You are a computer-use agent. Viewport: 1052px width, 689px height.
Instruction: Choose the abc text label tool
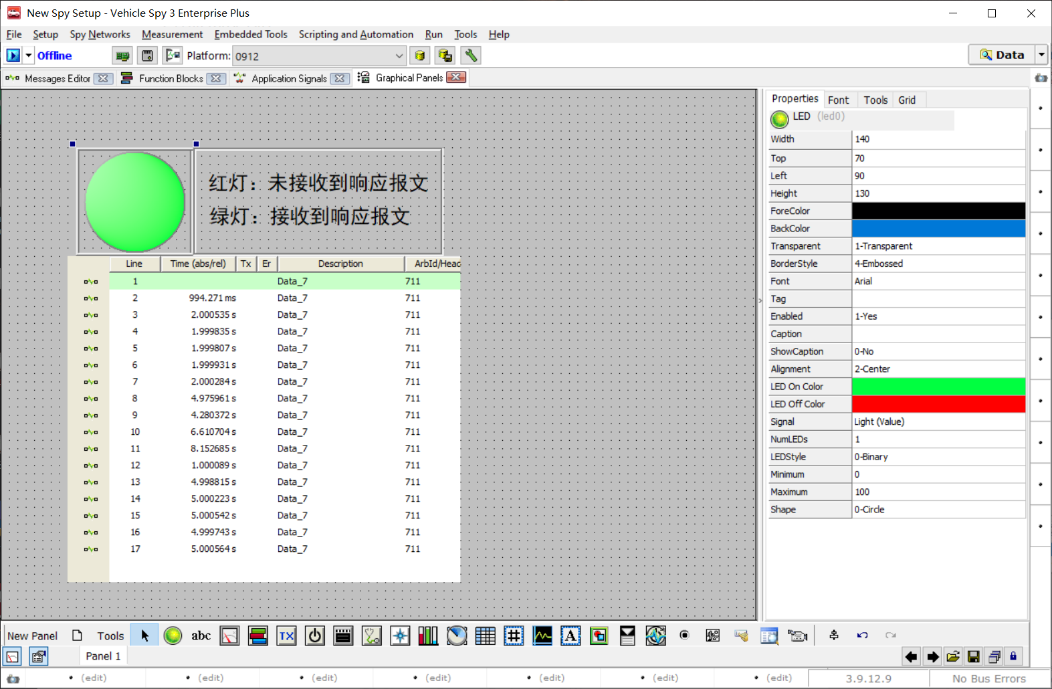tap(201, 635)
